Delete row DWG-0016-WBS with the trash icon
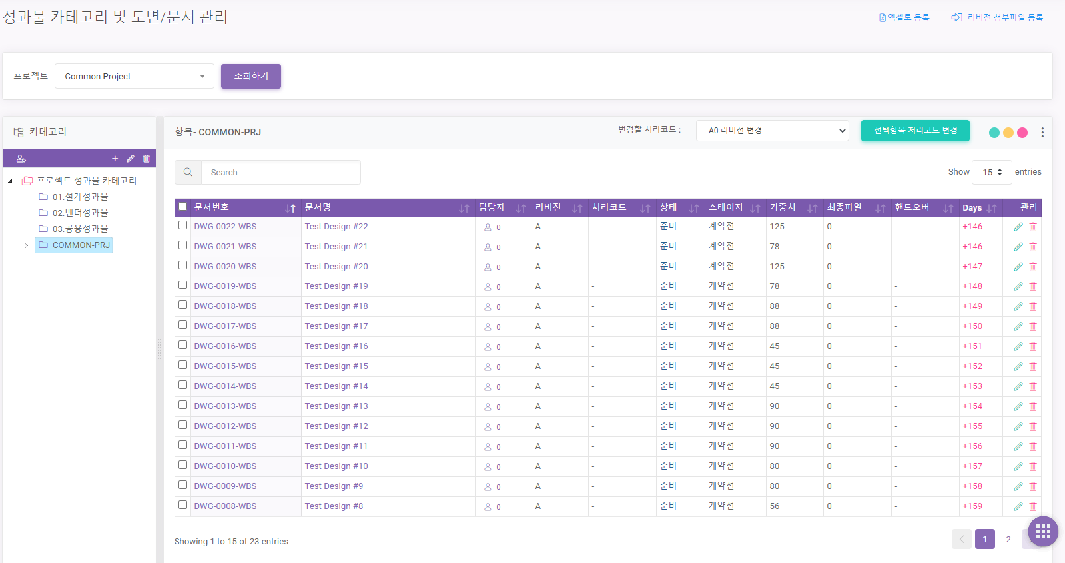 1033,346
